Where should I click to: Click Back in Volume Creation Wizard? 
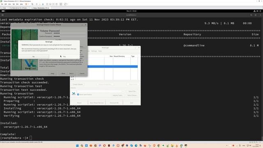click(x=63, y=74)
